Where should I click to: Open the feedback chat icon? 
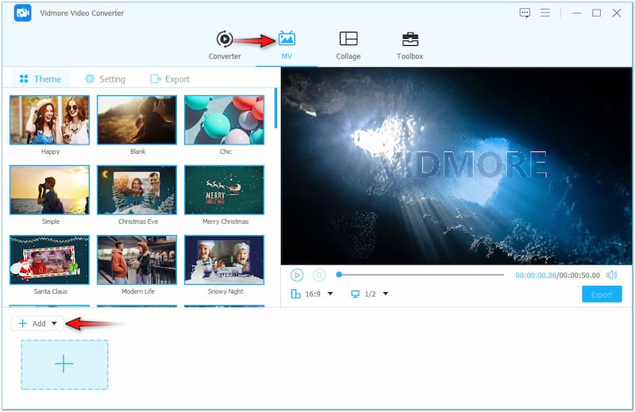[525, 13]
